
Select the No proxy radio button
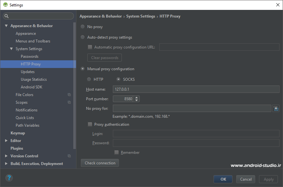(x=83, y=27)
